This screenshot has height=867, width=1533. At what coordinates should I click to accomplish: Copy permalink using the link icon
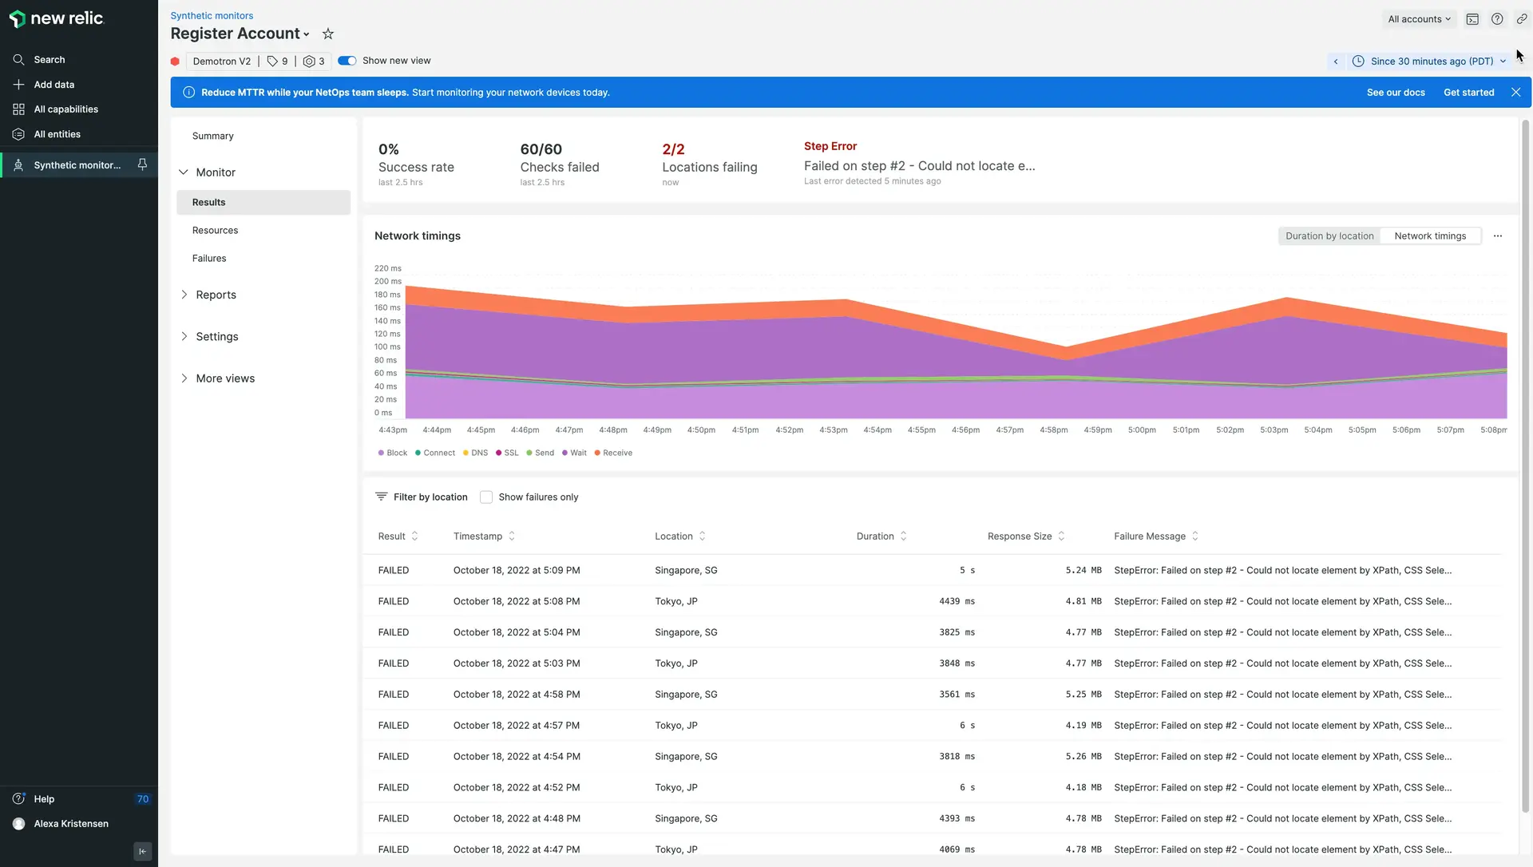[x=1521, y=19]
